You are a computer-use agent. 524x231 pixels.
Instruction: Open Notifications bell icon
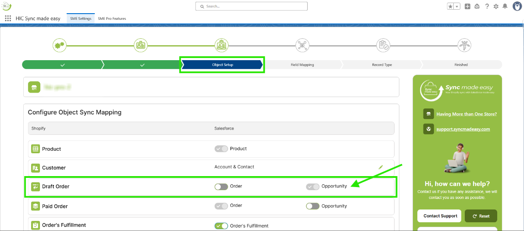coord(505,6)
